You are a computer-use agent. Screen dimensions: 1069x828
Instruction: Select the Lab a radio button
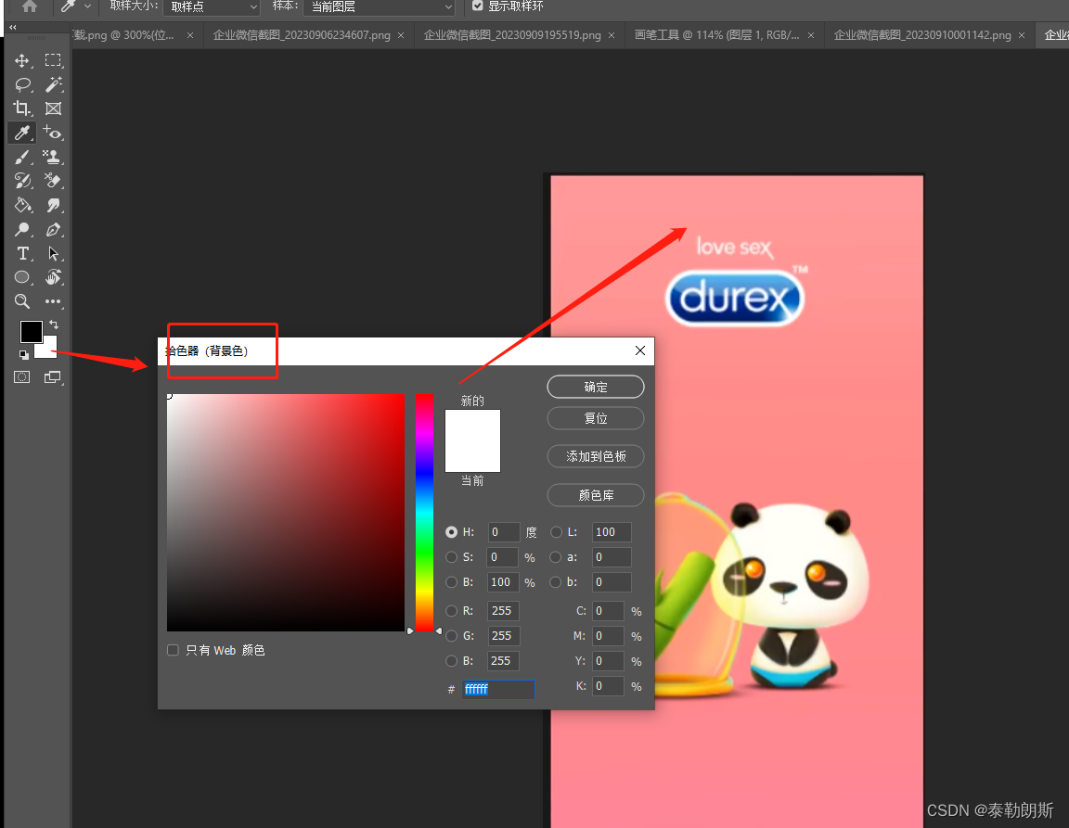click(x=556, y=557)
